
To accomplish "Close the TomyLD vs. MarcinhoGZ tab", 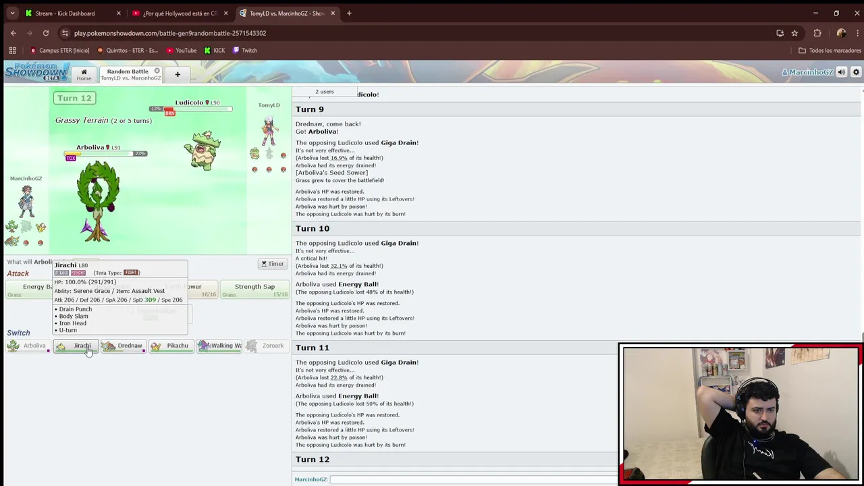I will pos(333,13).
